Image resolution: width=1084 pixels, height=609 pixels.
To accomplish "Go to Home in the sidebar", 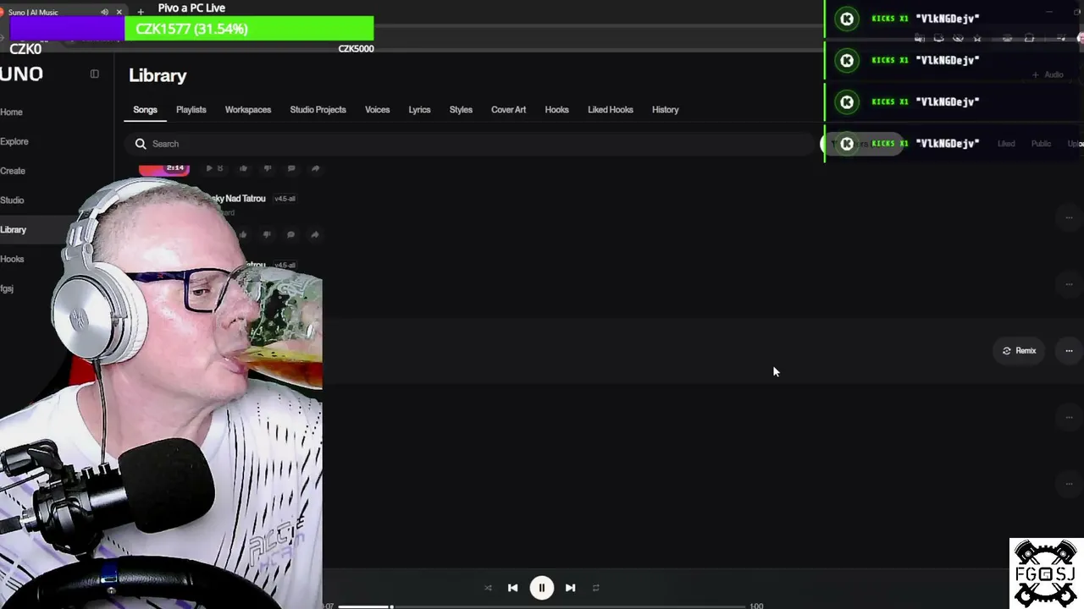I will point(12,112).
